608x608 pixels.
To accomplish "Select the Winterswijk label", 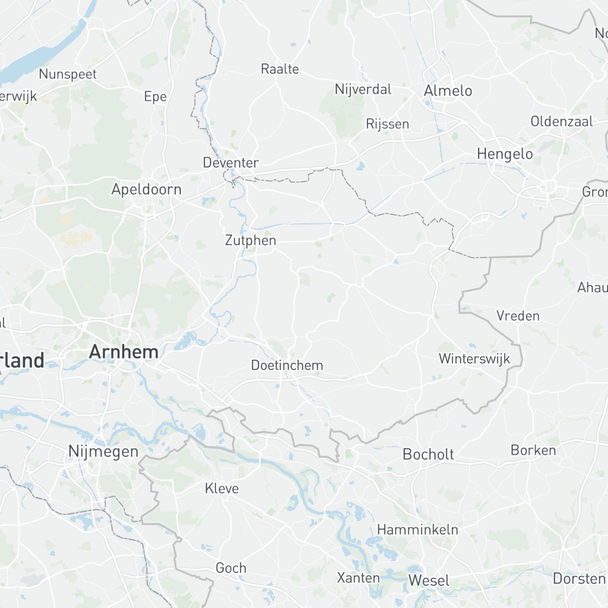I will pos(474,359).
